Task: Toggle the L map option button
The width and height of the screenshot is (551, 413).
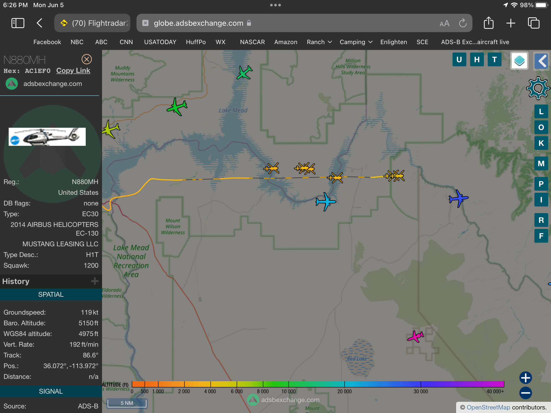Action: 541,112
